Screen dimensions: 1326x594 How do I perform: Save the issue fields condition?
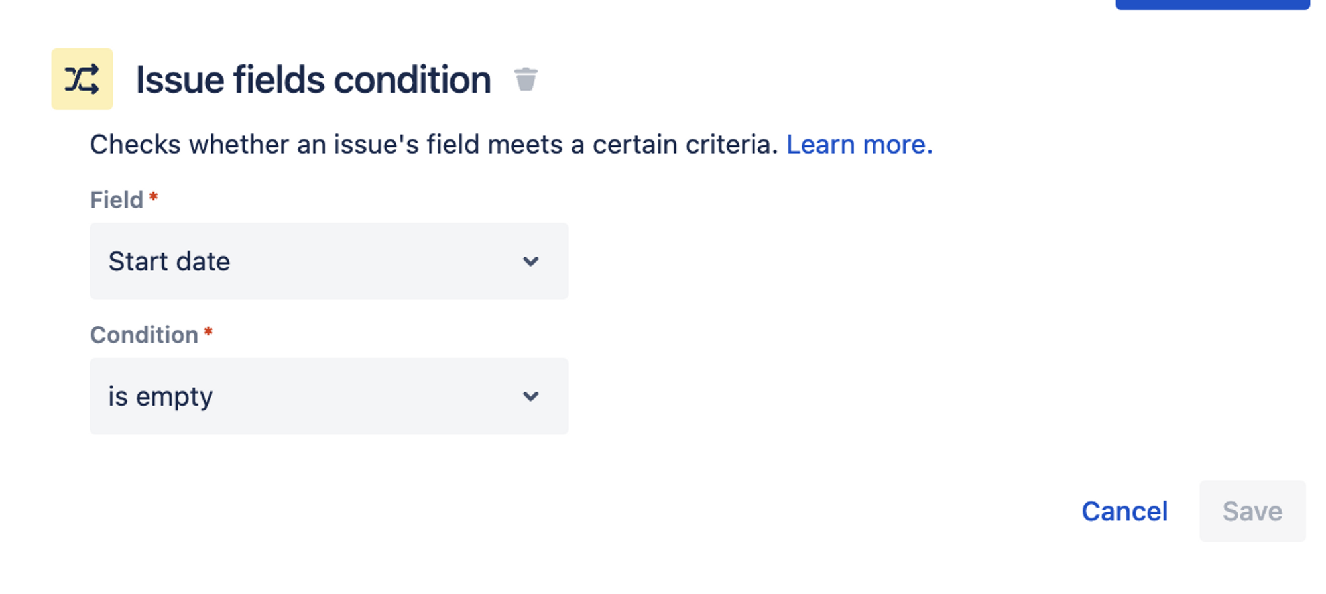point(1252,511)
